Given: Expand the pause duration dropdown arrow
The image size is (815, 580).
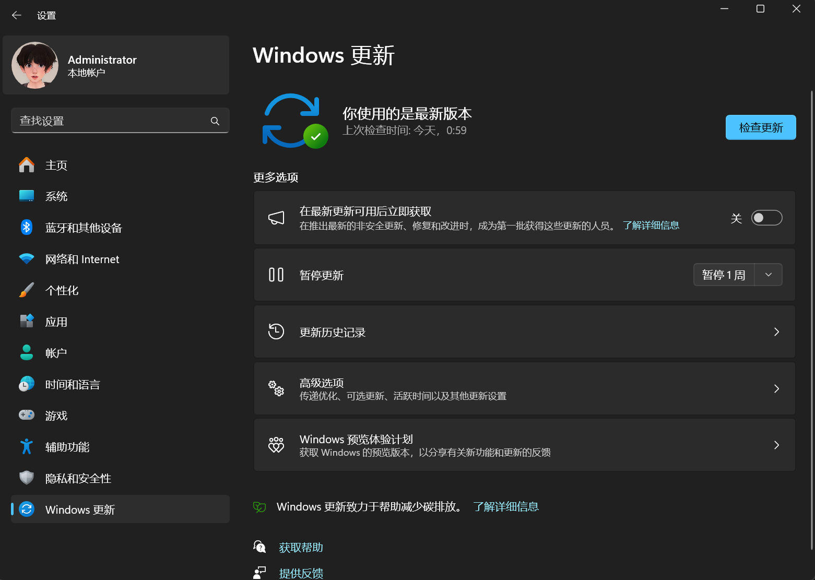Looking at the screenshot, I should pos(769,275).
